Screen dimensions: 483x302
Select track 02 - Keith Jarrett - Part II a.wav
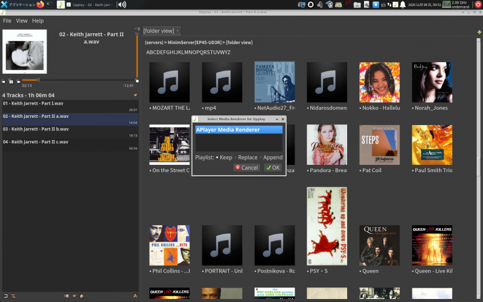coord(70,119)
